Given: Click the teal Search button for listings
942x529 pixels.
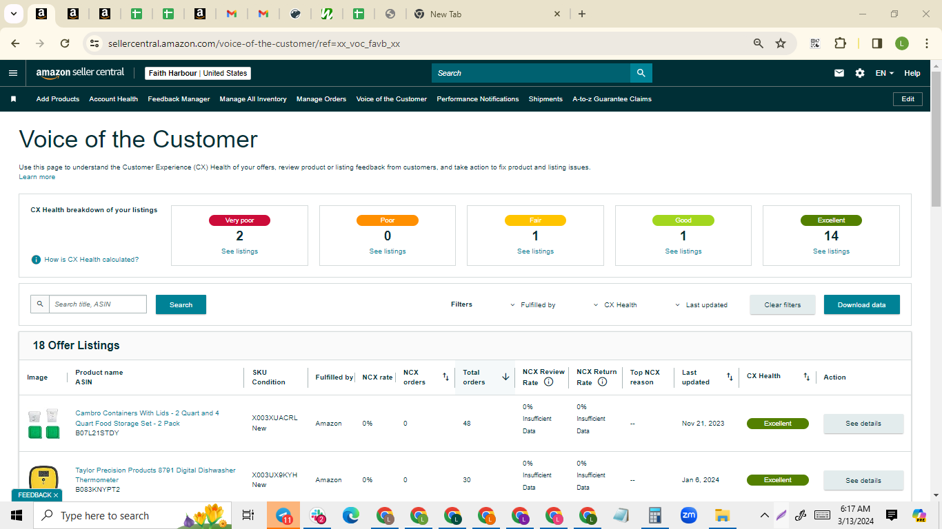Looking at the screenshot, I should (x=181, y=304).
